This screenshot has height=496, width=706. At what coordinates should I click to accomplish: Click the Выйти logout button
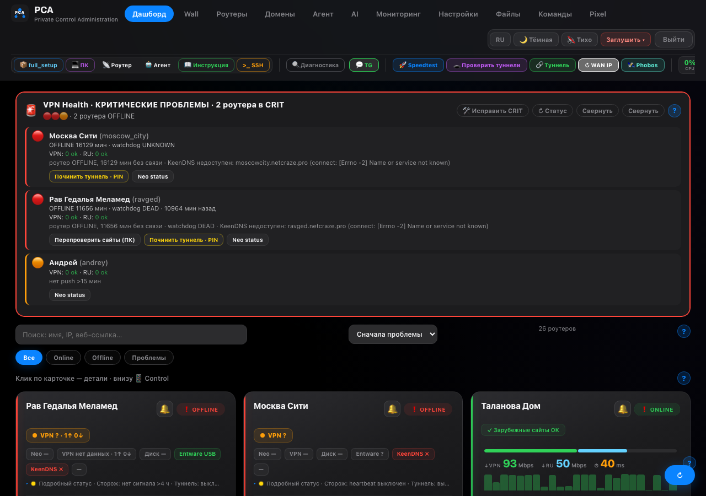click(673, 40)
